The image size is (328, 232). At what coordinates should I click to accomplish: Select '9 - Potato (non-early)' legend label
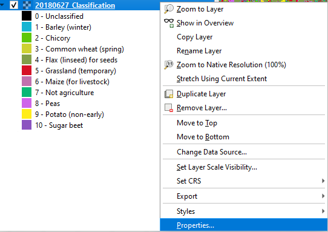click(70, 114)
